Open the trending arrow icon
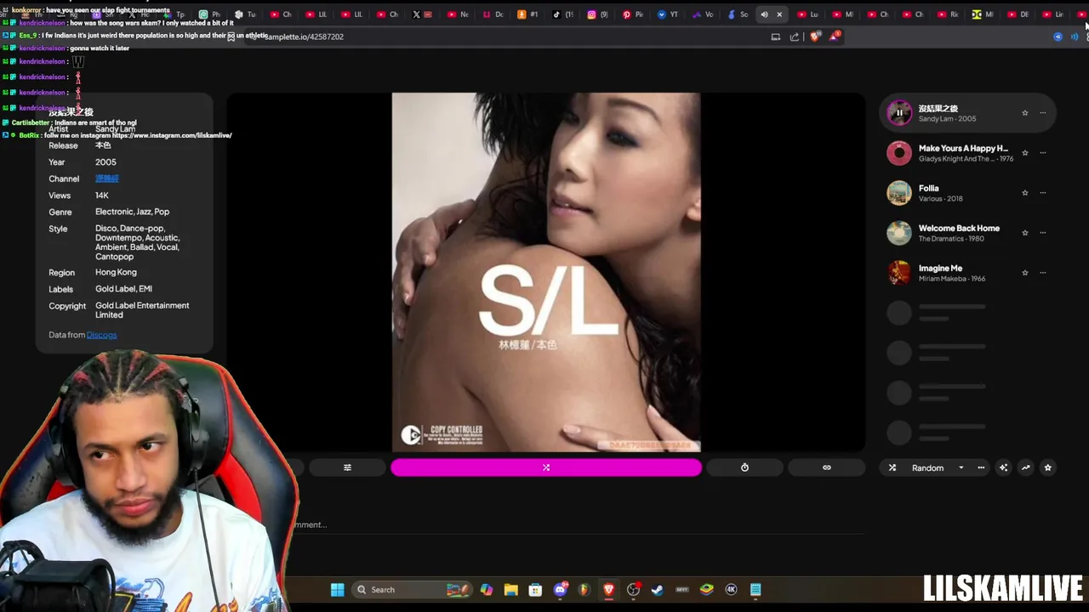This screenshot has width=1089, height=612. (1026, 467)
